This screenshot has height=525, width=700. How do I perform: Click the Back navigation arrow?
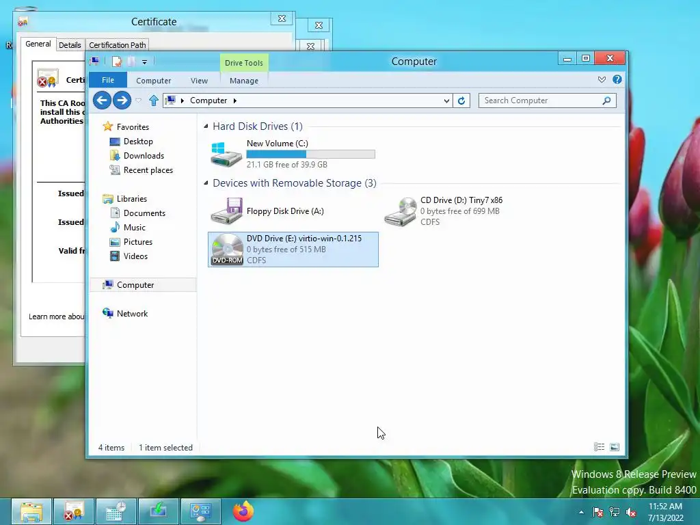[x=103, y=100]
